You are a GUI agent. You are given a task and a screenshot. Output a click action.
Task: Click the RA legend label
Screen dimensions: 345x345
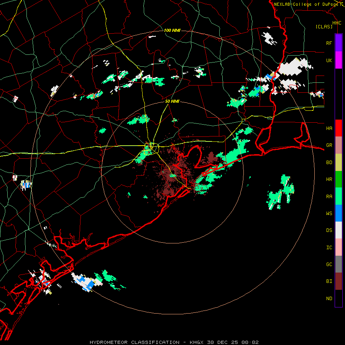pyautogui.click(x=329, y=197)
